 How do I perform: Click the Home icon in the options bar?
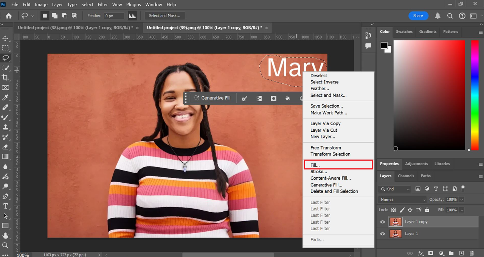pos(9,16)
